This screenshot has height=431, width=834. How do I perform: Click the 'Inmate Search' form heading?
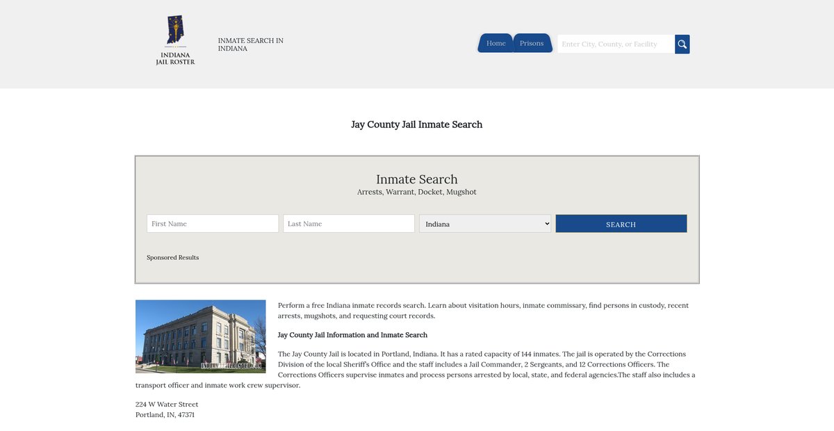click(x=416, y=179)
